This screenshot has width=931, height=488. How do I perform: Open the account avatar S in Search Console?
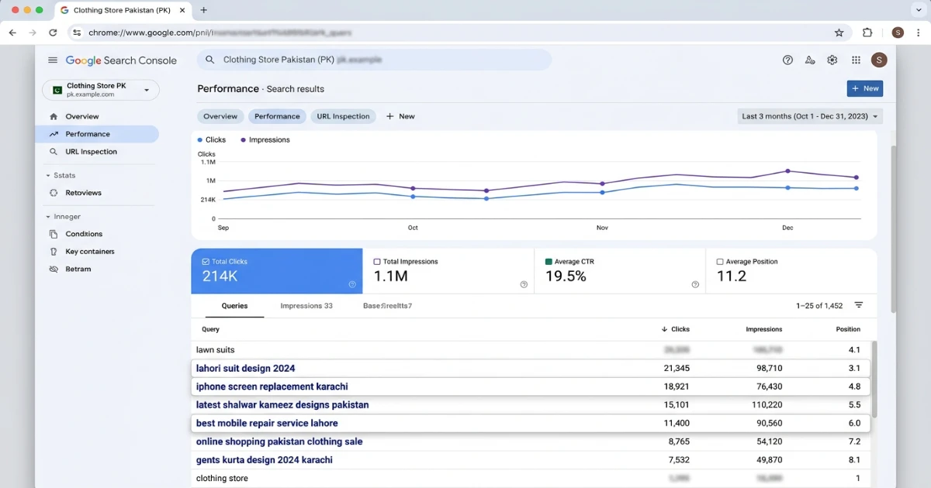[879, 60]
